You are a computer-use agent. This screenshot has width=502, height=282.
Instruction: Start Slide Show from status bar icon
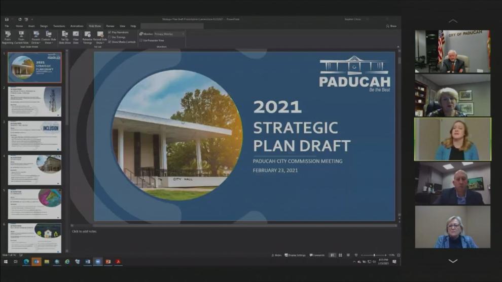pos(356,255)
